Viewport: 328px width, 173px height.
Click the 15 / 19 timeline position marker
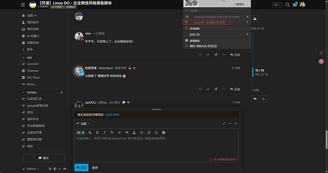(x=260, y=71)
